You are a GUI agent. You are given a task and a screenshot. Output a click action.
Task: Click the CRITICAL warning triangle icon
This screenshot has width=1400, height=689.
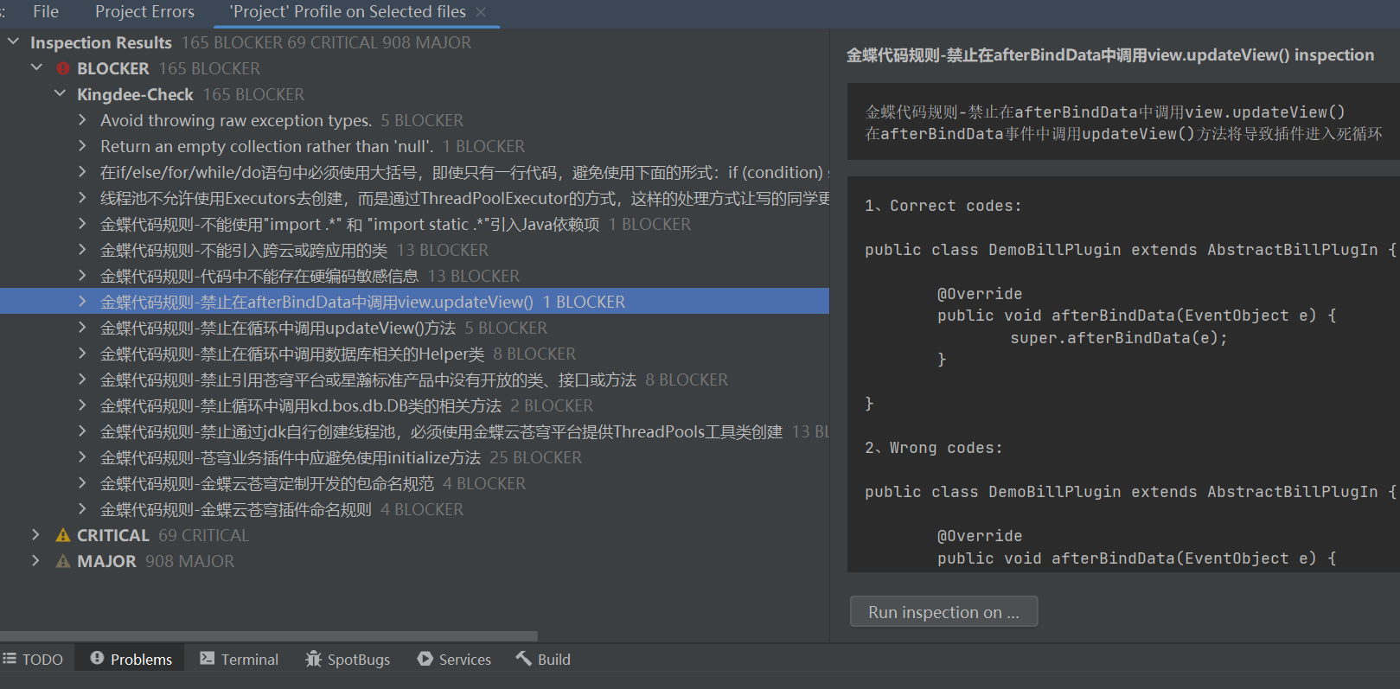coord(62,535)
